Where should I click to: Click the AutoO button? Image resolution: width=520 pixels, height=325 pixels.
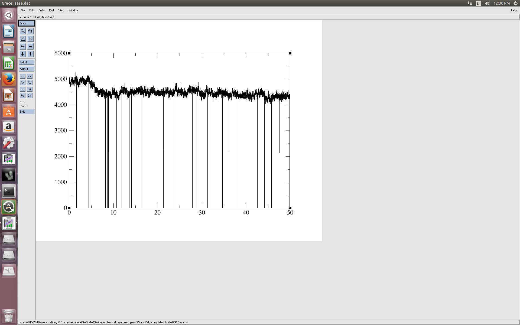[27, 69]
